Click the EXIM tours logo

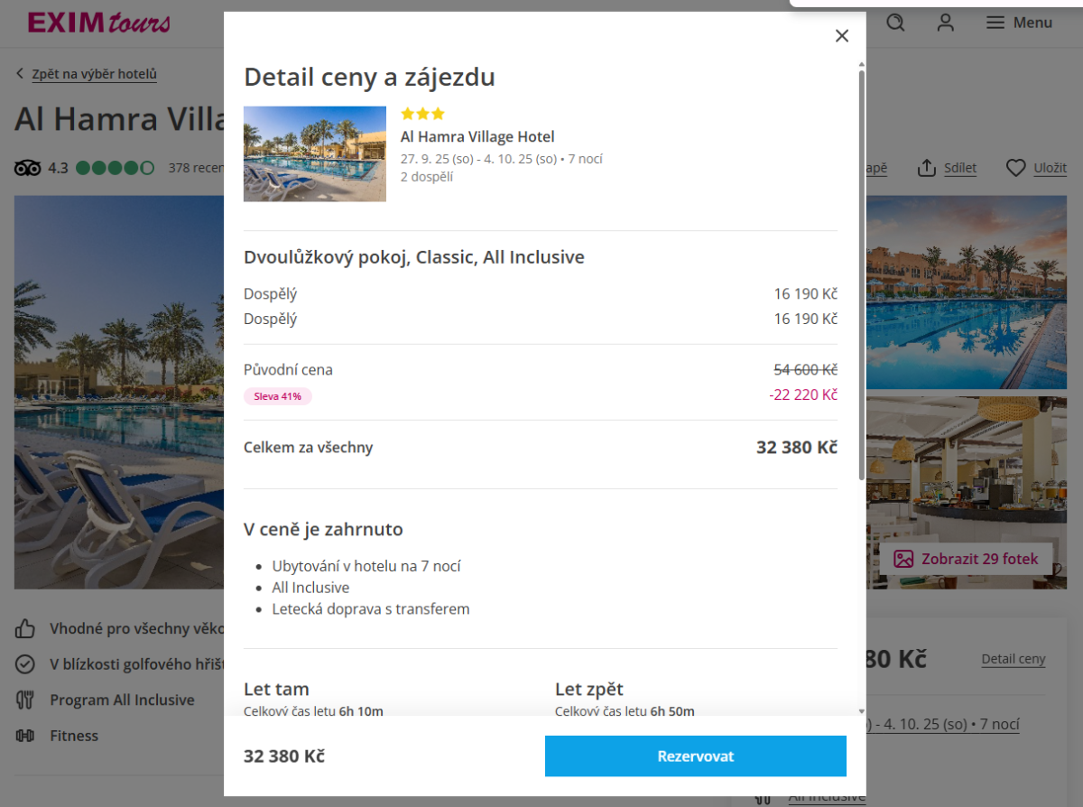coord(98,23)
